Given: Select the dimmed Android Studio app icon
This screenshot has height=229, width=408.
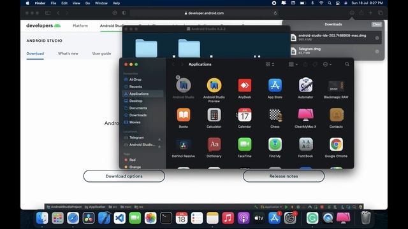Looking at the screenshot, I should click(184, 85).
